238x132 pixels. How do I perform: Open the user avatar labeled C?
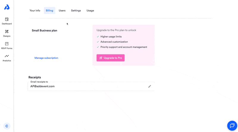click(x=7, y=126)
